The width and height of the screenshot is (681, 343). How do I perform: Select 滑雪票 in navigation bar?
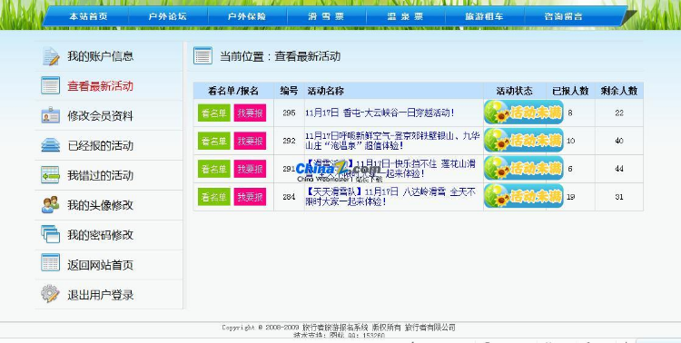[326, 17]
